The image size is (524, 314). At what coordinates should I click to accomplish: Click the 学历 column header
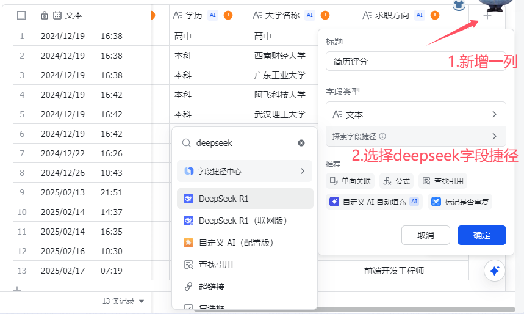coord(209,15)
